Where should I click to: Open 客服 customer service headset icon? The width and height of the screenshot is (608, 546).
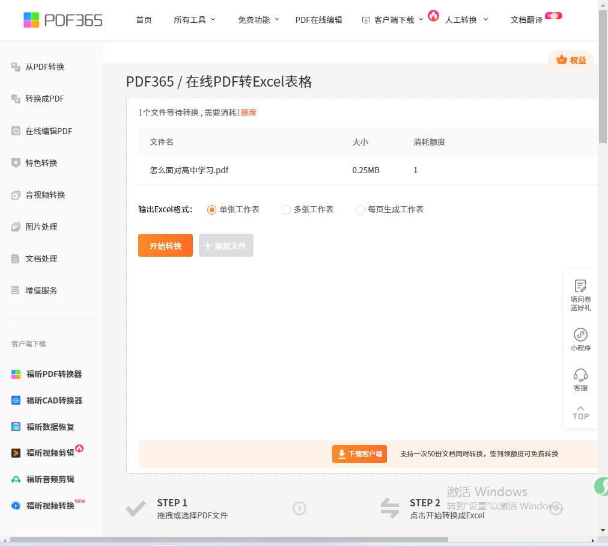580,375
